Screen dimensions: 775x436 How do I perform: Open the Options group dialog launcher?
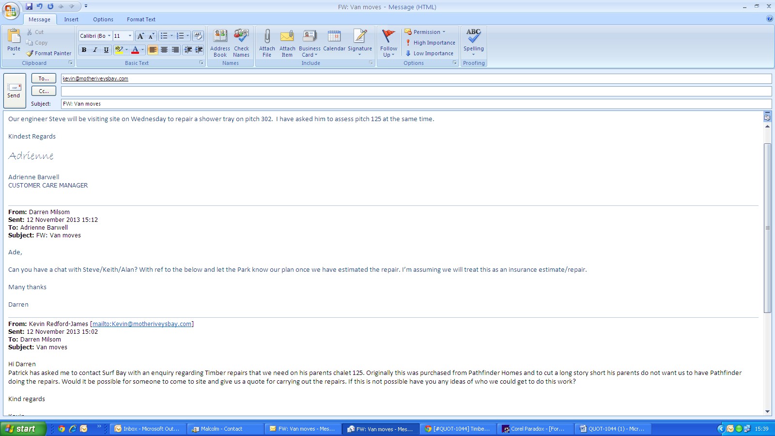click(455, 63)
